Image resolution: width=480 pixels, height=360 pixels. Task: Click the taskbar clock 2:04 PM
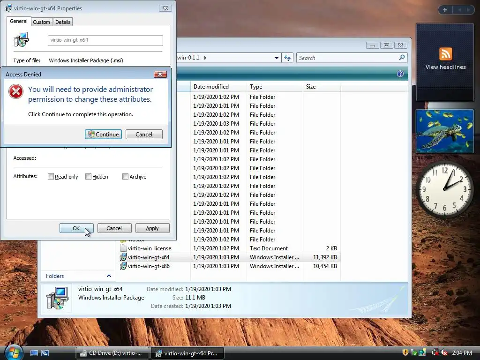[462, 353]
